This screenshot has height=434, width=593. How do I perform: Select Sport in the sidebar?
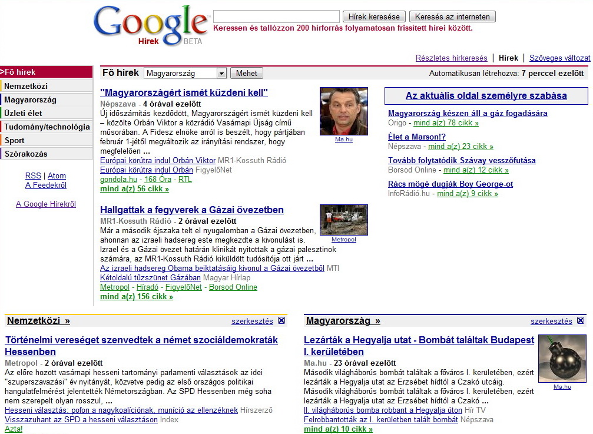pyautogui.click(x=46, y=141)
